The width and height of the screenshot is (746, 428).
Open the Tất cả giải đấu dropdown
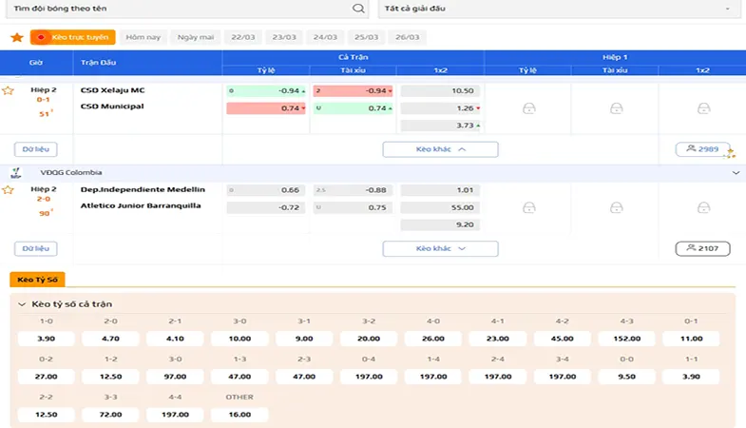pyautogui.click(x=559, y=9)
